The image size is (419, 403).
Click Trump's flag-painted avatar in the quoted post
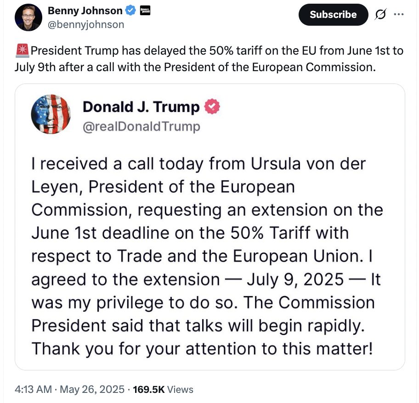coord(51,114)
